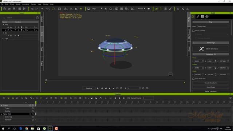
Task: Enable the Set as Dummy checkbox
Action: (193, 31)
